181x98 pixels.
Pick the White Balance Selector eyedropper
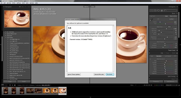(151, 20)
